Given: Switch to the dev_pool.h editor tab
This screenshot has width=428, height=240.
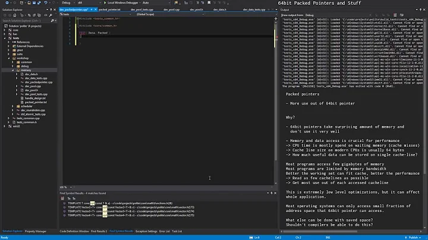Looking at the screenshot, I should coord(197,10).
